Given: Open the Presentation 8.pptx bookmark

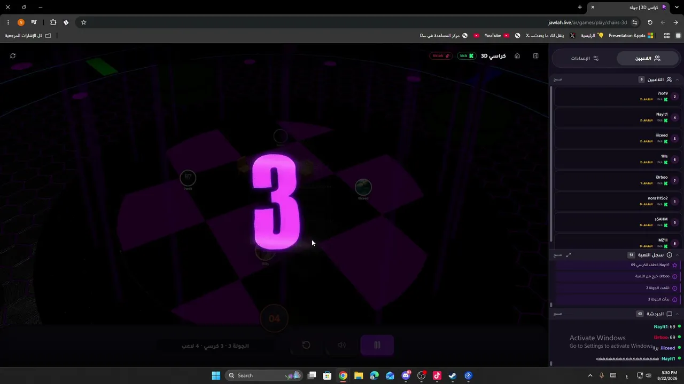Looking at the screenshot, I should click(x=631, y=36).
